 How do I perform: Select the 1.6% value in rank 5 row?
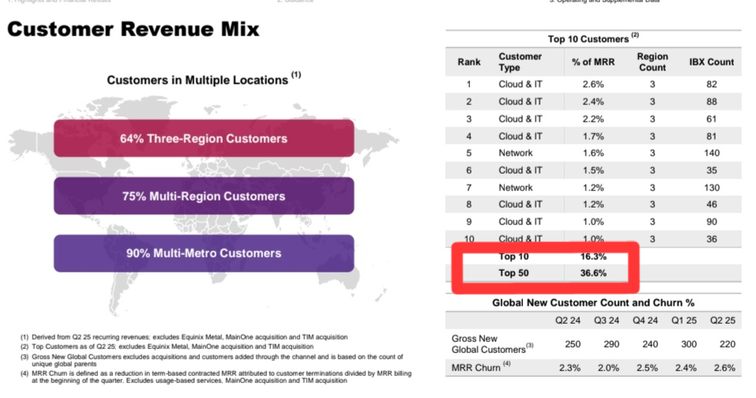click(593, 152)
